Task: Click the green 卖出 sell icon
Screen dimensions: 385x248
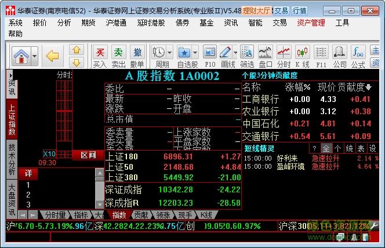Action: (x=118, y=53)
